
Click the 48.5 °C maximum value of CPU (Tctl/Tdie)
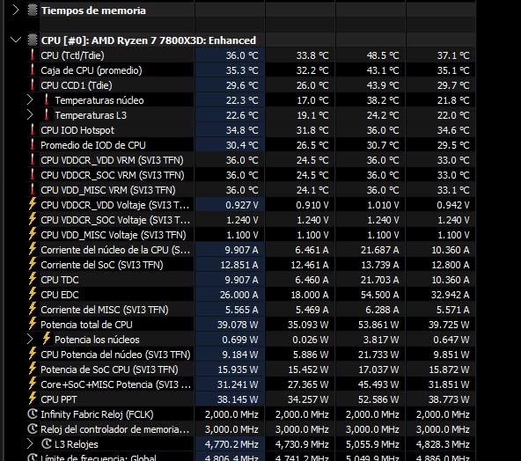pyautogui.click(x=383, y=55)
